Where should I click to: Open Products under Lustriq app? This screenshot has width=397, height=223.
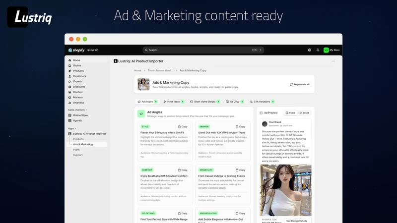[78, 139]
